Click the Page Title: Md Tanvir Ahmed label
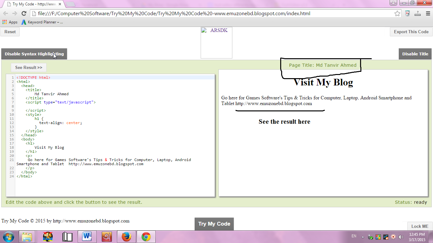The height and width of the screenshot is (243, 433). click(323, 65)
